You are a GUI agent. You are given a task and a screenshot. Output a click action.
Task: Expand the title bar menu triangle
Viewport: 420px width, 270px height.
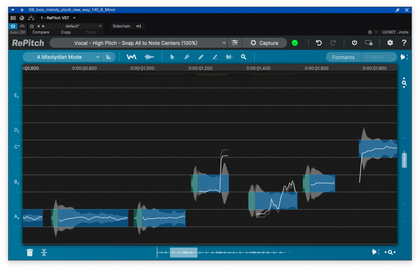point(12,10)
